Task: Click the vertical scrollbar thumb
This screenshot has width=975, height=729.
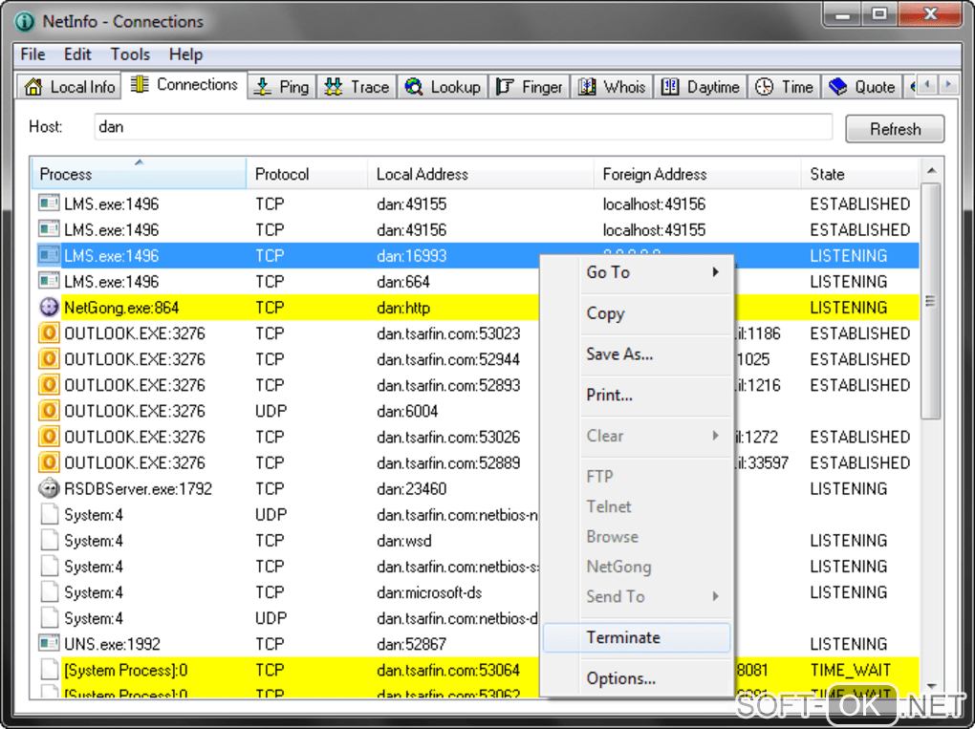Action: 931,301
